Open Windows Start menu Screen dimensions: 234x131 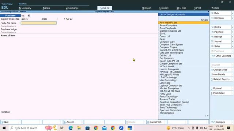[x=4, y=128]
